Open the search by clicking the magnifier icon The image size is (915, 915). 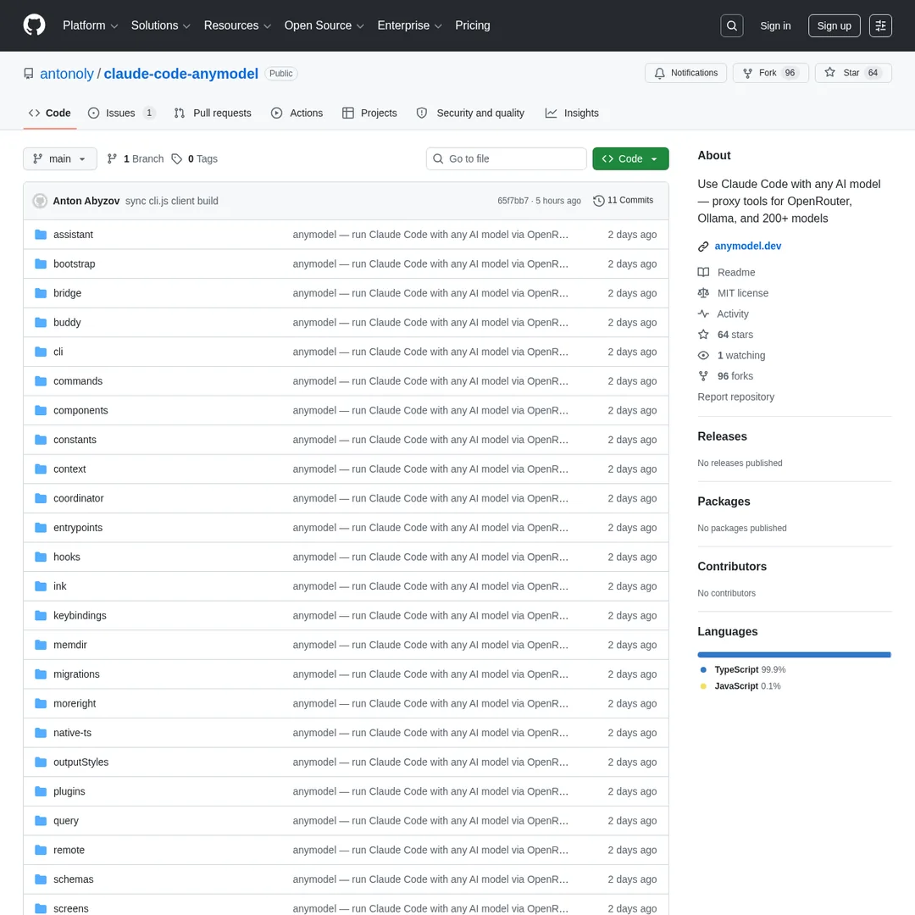click(731, 25)
